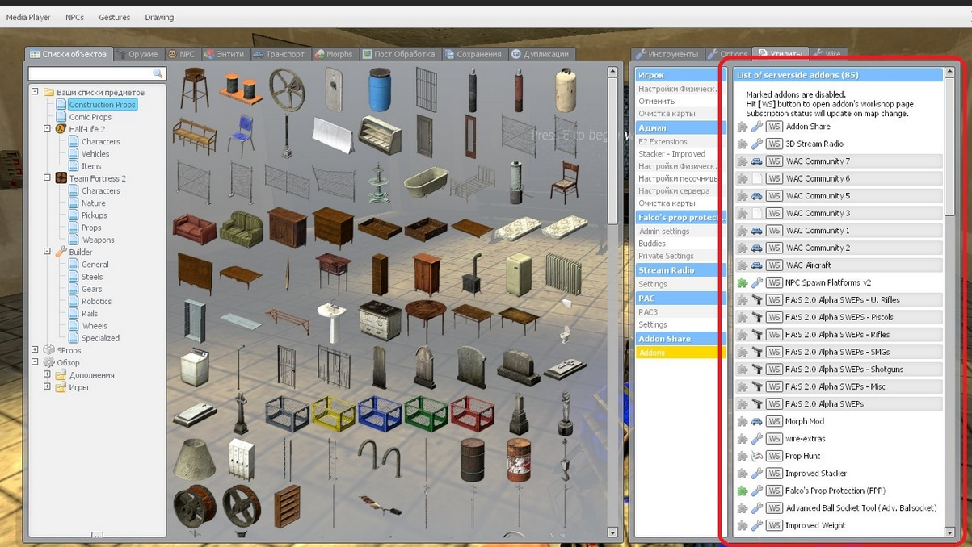Open the Пост Обработка tab
972x547 pixels.
click(399, 54)
